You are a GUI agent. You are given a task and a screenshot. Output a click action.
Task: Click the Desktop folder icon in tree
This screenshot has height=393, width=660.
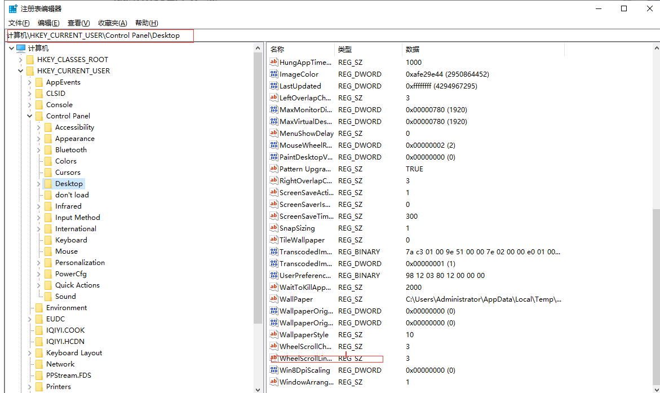point(48,184)
